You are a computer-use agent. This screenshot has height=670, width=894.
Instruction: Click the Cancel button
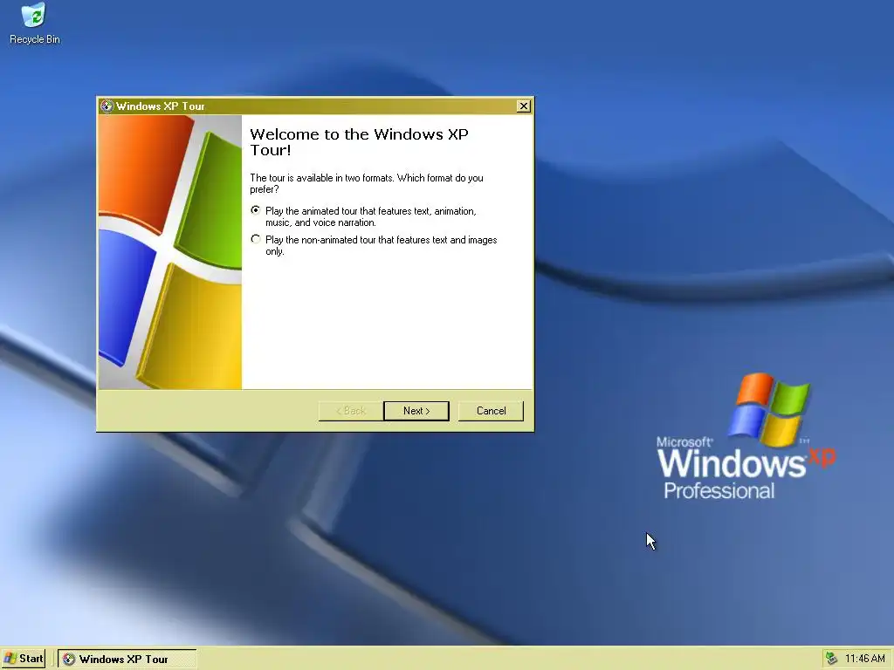pos(491,411)
